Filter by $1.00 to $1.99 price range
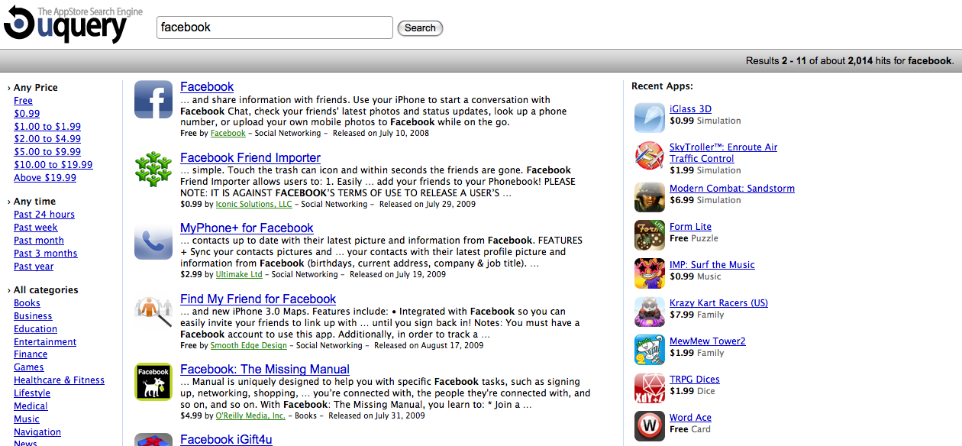This screenshot has height=446, width=962. tap(47, 127)
